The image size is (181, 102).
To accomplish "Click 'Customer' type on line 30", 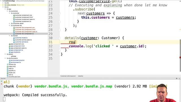I will tap(110, 38).
